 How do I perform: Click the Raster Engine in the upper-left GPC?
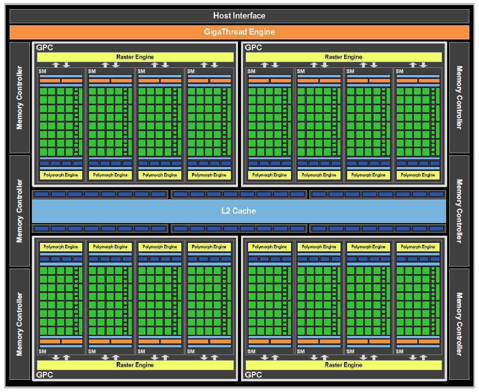[135, 57]
